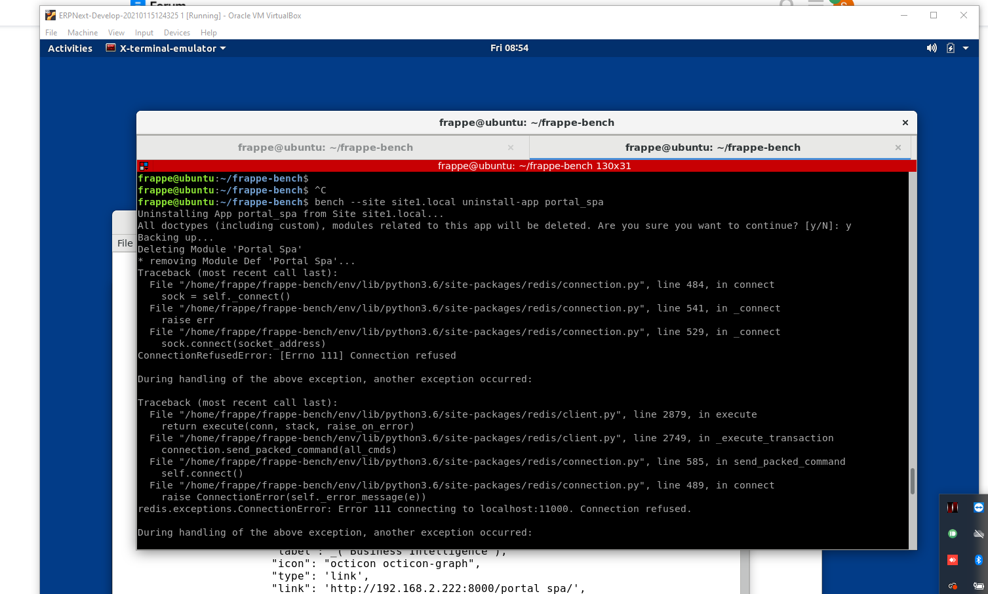Image resolution: width=988 pixels, height=594 pixels.
Task: Click the 'Deleting Module 'Portal Spa'' line
Action: (220, 249)
